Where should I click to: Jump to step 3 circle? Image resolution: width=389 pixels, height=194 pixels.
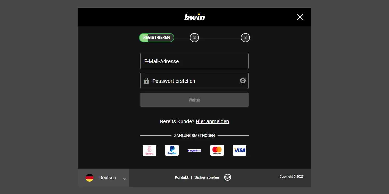pyautogui.click(x=245, y=38)
